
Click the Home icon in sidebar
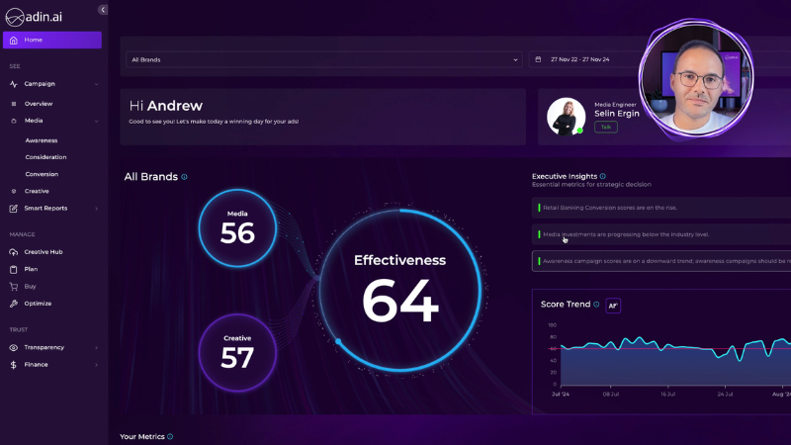point(13,40)
